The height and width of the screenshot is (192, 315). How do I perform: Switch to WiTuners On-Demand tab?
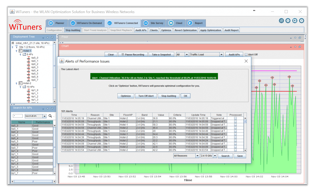(x=86, y=23)
